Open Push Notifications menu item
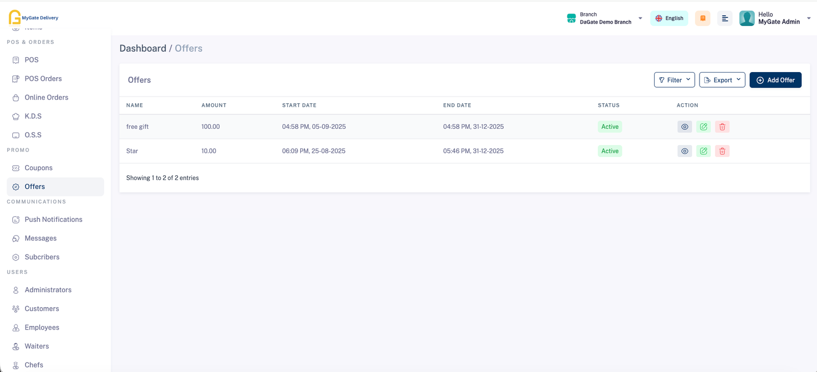Image resolution: width=817 pixels, height=372 pixels. [53, 220]
